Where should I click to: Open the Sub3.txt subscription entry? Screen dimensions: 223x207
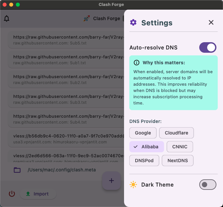[x=66, y=99]
